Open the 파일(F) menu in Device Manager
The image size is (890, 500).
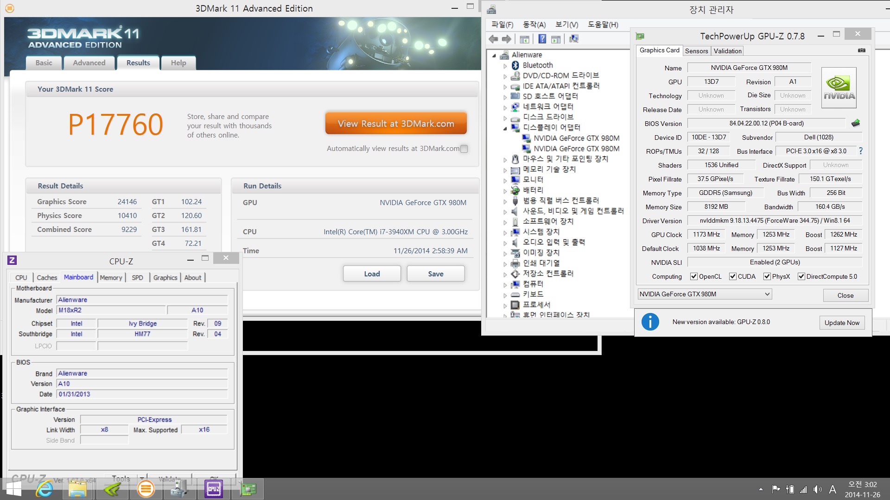pyautogui.click(x=502, y=25)
